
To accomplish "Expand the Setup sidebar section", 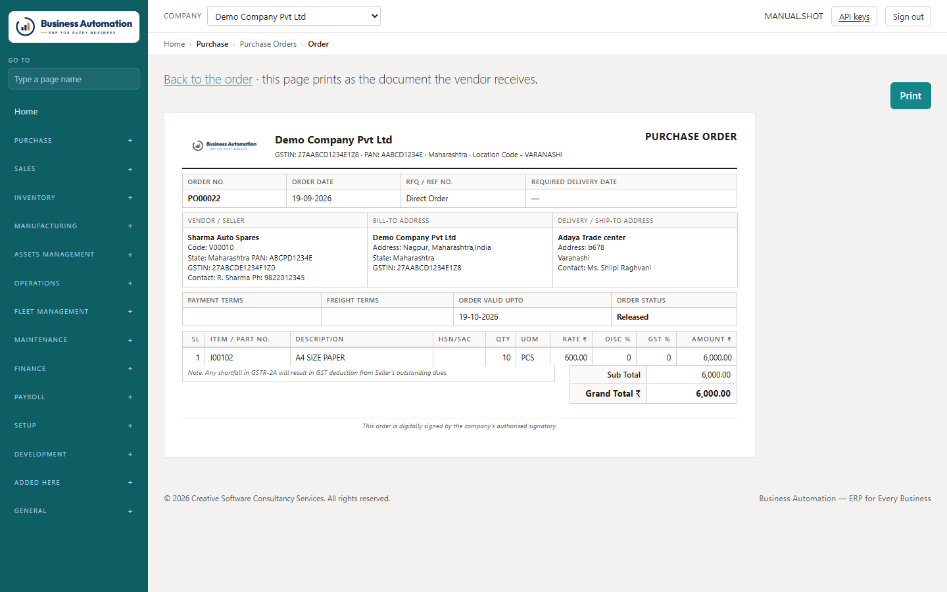I will (x=74, y=426).
